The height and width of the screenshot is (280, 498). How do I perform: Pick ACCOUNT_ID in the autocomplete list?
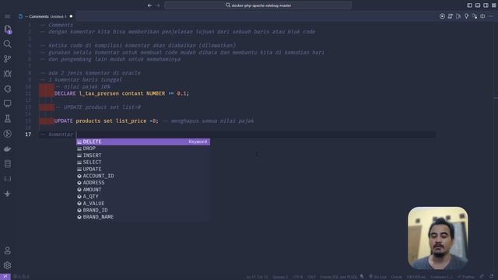click(x=143, y=176)
